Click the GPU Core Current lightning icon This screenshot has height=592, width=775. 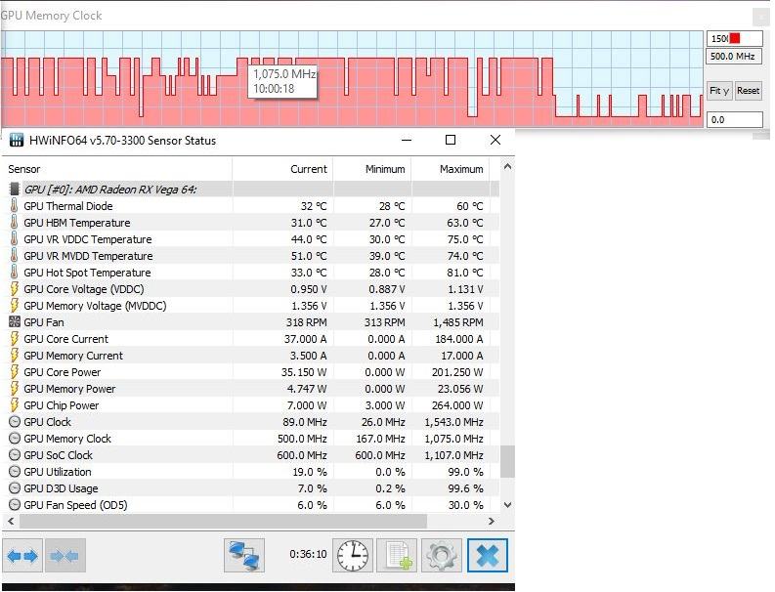[x=15, y=339]
